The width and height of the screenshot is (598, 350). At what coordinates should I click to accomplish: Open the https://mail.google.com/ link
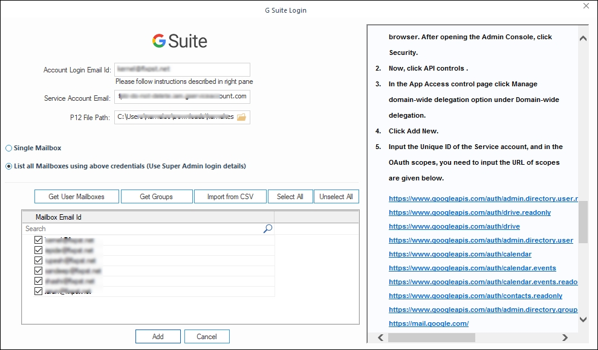pyautogui.click(x=429, y=323)
